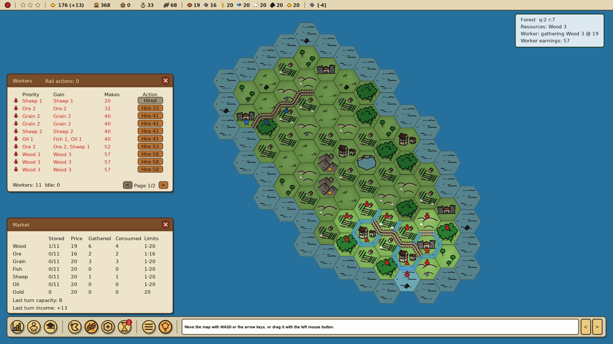Click Hire 41 for the Sheep 2 worker
The height and width of the screenshot is (344, 613).
click(150, 131)
